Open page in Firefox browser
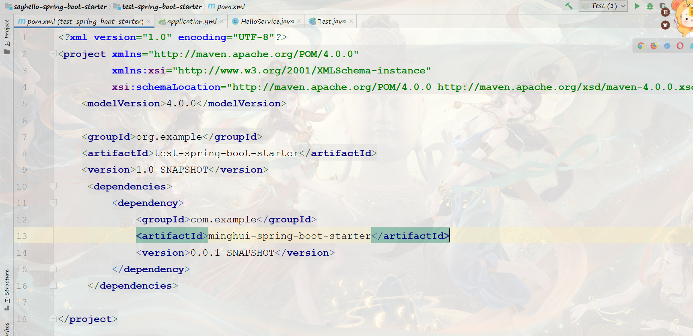This screenshot has height=336, width=693. 654,46
